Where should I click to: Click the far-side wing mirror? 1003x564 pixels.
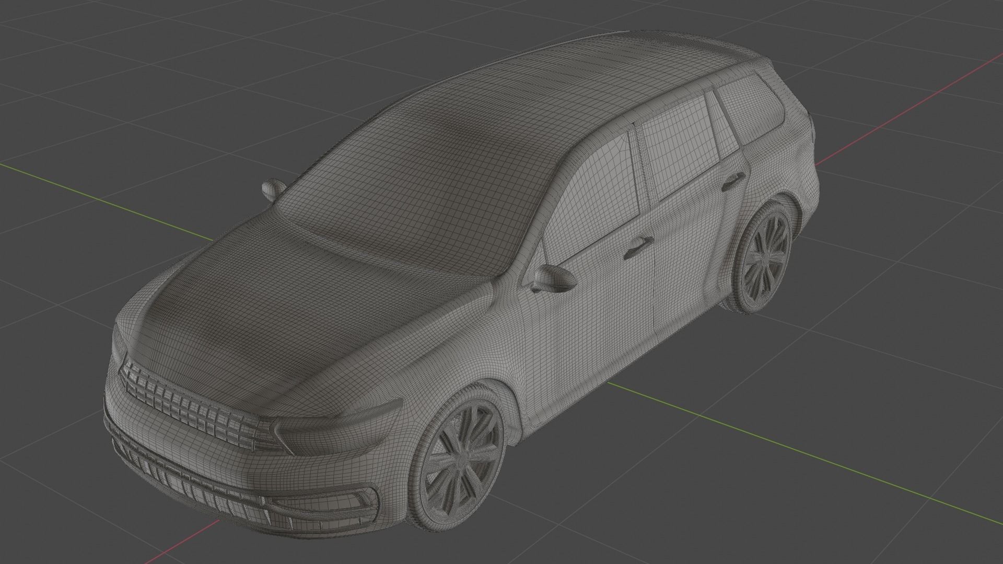click(273, 189)
